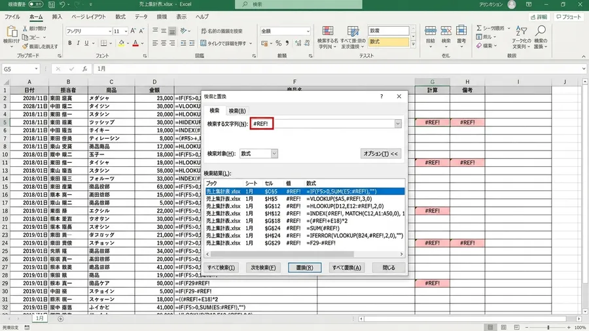Open the Name Box dropdown arrow
The width and height of the screenshot is (589, 331).
(x=36, y=69)
